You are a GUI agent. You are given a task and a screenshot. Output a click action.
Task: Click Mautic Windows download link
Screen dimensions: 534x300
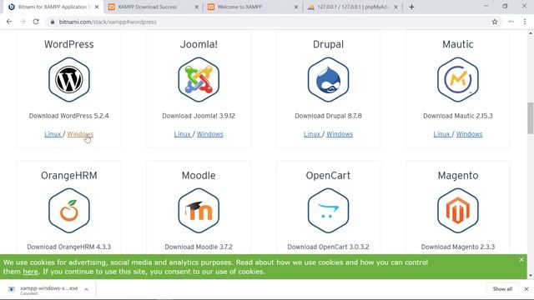[x=469, y=134]
